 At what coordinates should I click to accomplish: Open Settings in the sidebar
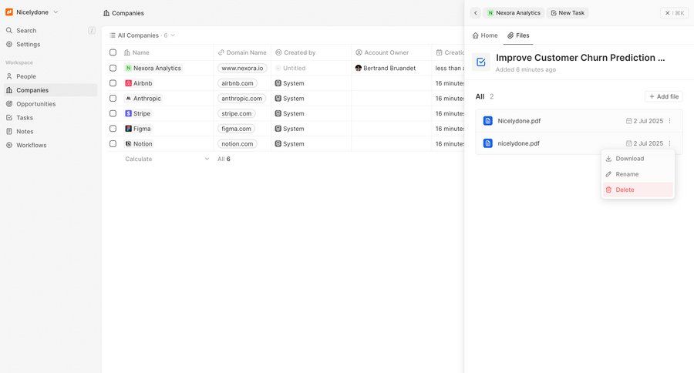[49, 44]
